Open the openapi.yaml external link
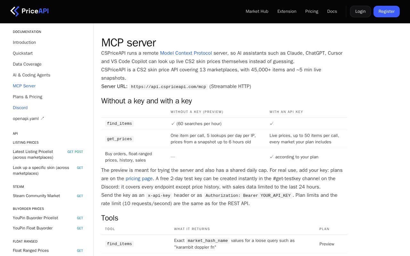Viewport: 410px width, 256px height. pyautogui.click(x=29, y=118)
